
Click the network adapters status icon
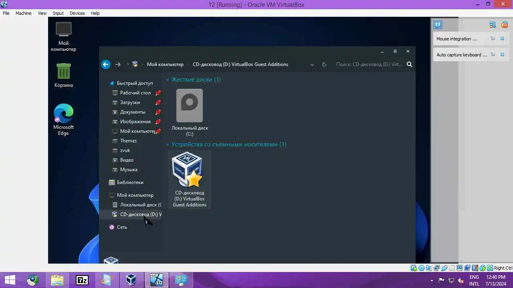pos(436,268)
